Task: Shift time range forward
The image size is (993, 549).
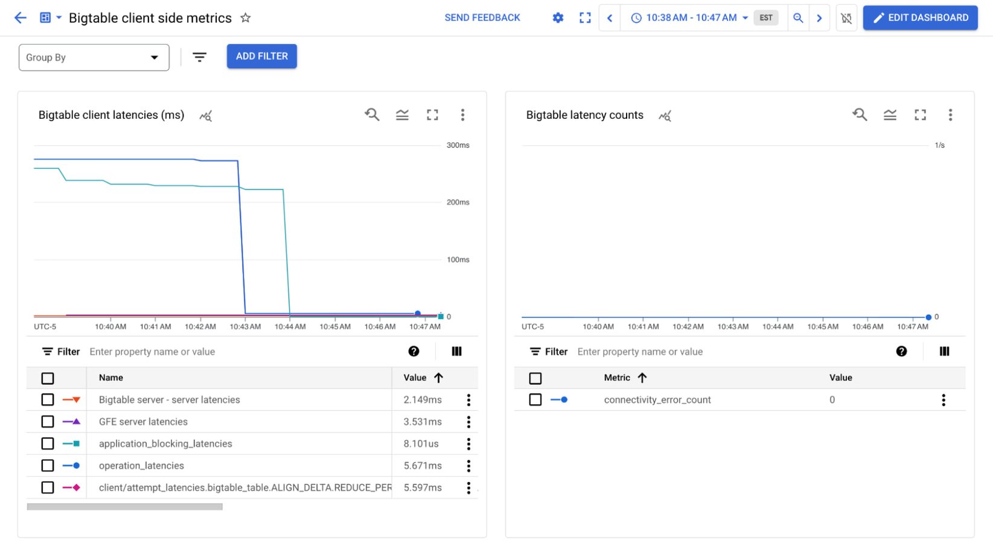Action: pos(819,18)
